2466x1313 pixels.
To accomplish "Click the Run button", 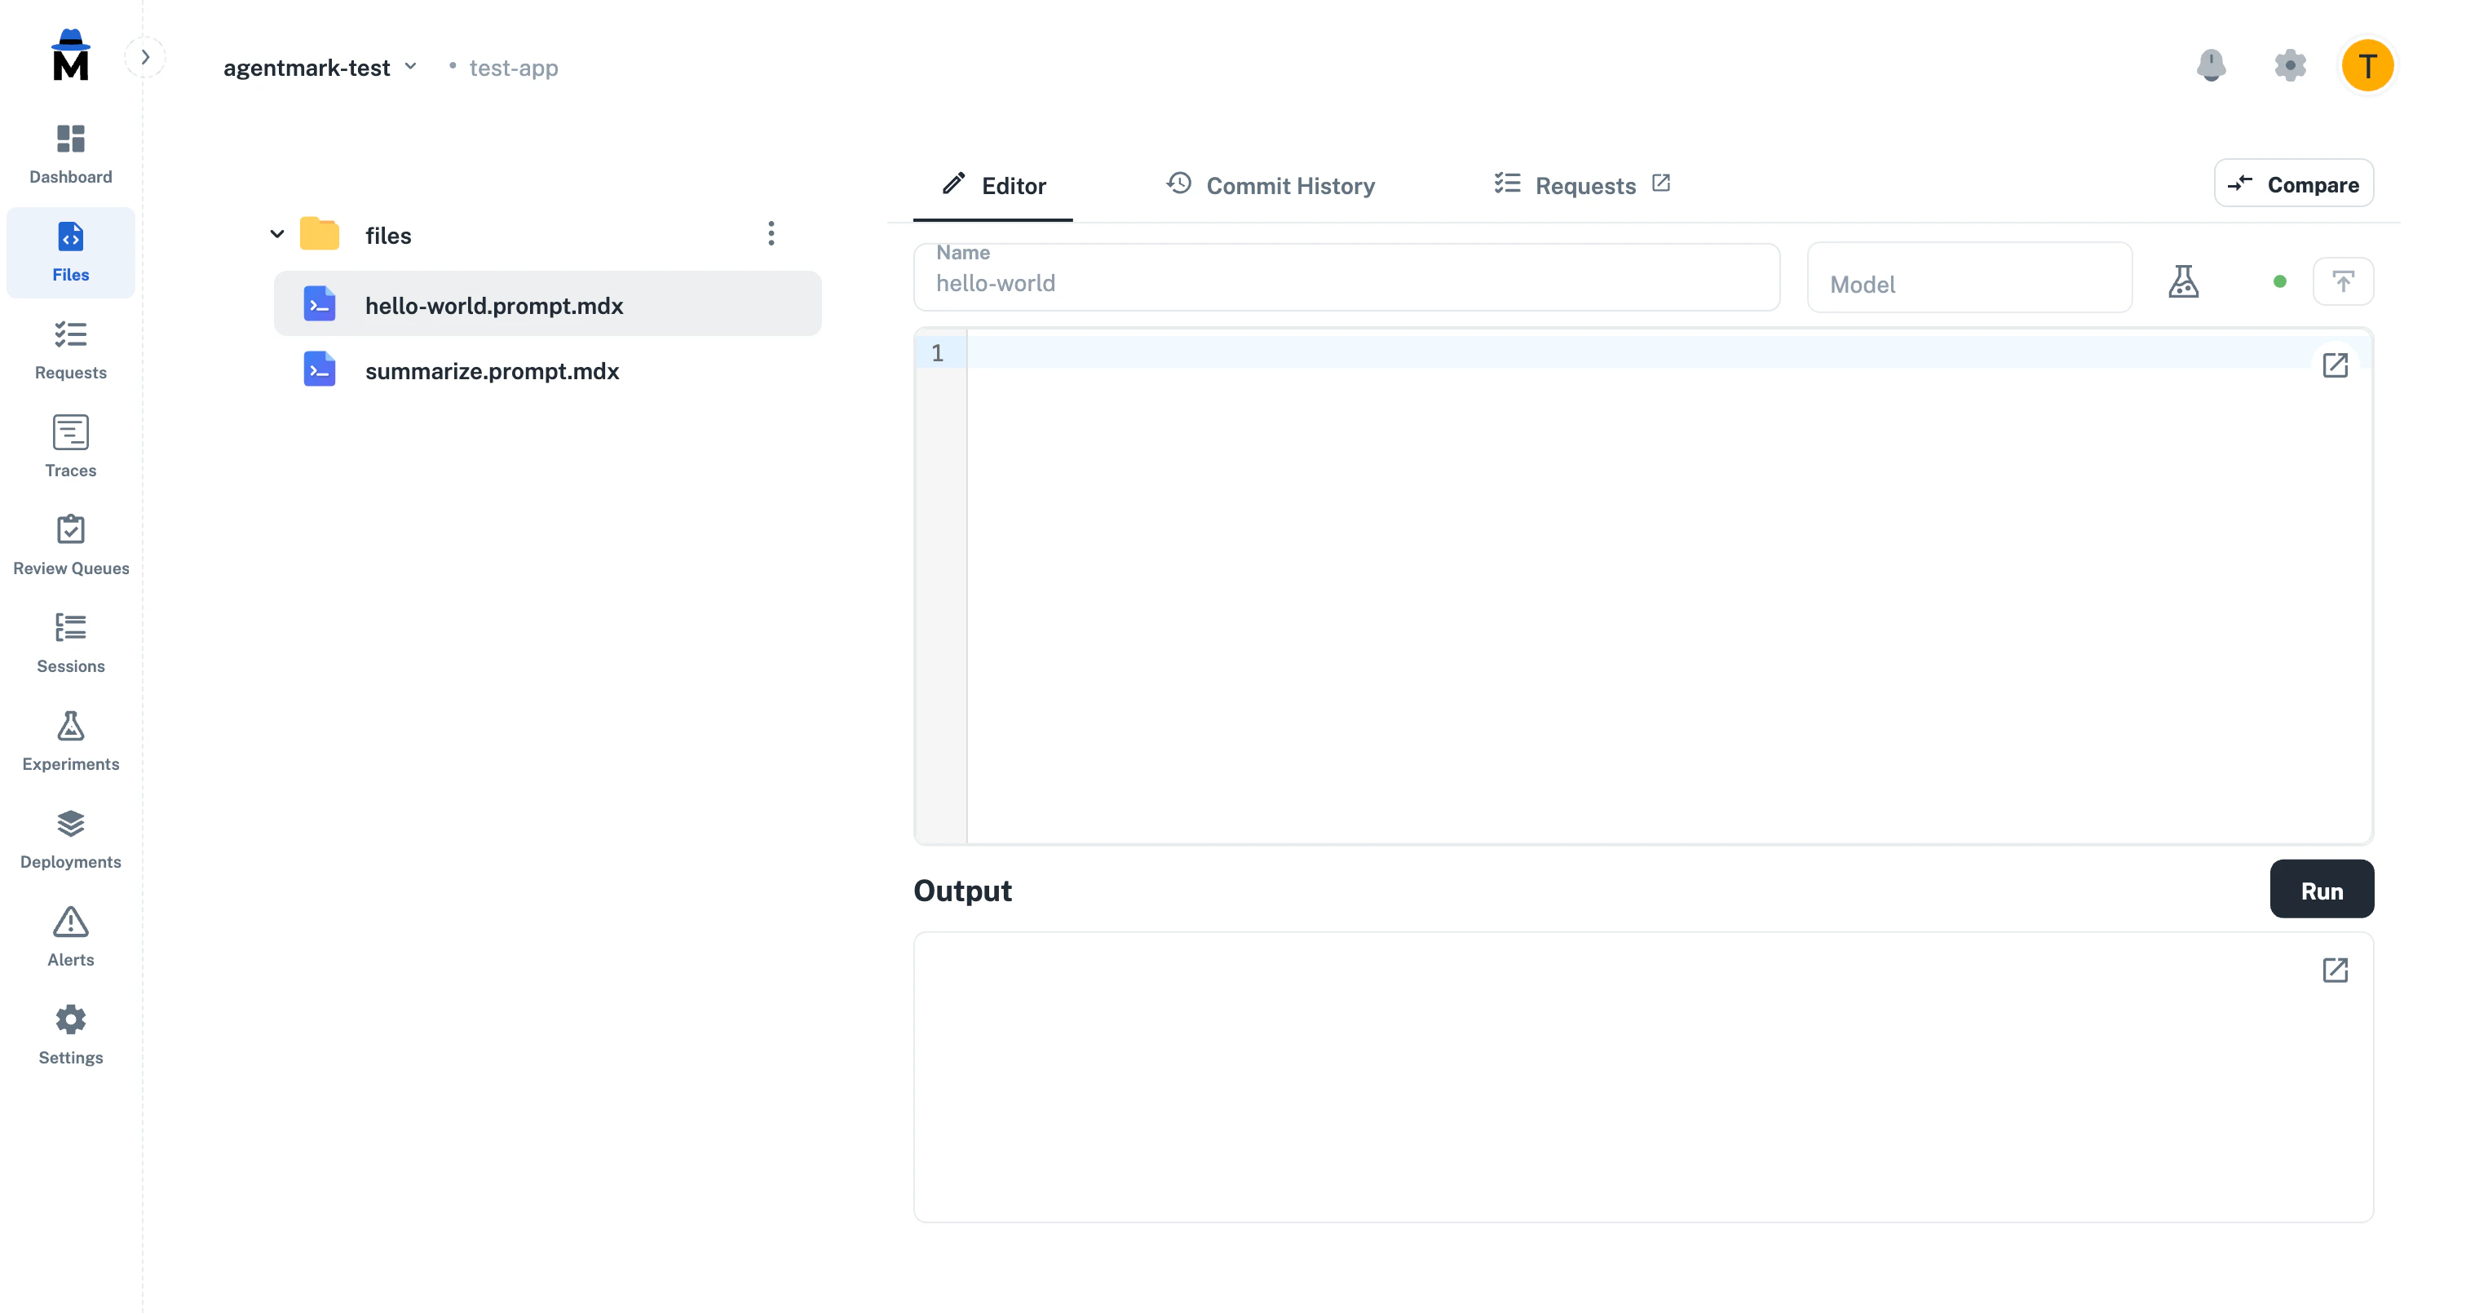I will [x=2322, y=889].
